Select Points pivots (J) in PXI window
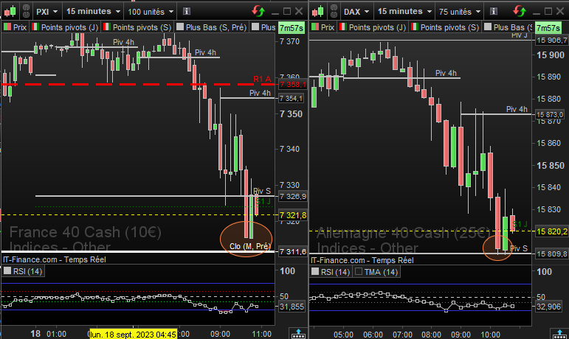This screenshot has width=569, height=339. click(x=66, y=27)
